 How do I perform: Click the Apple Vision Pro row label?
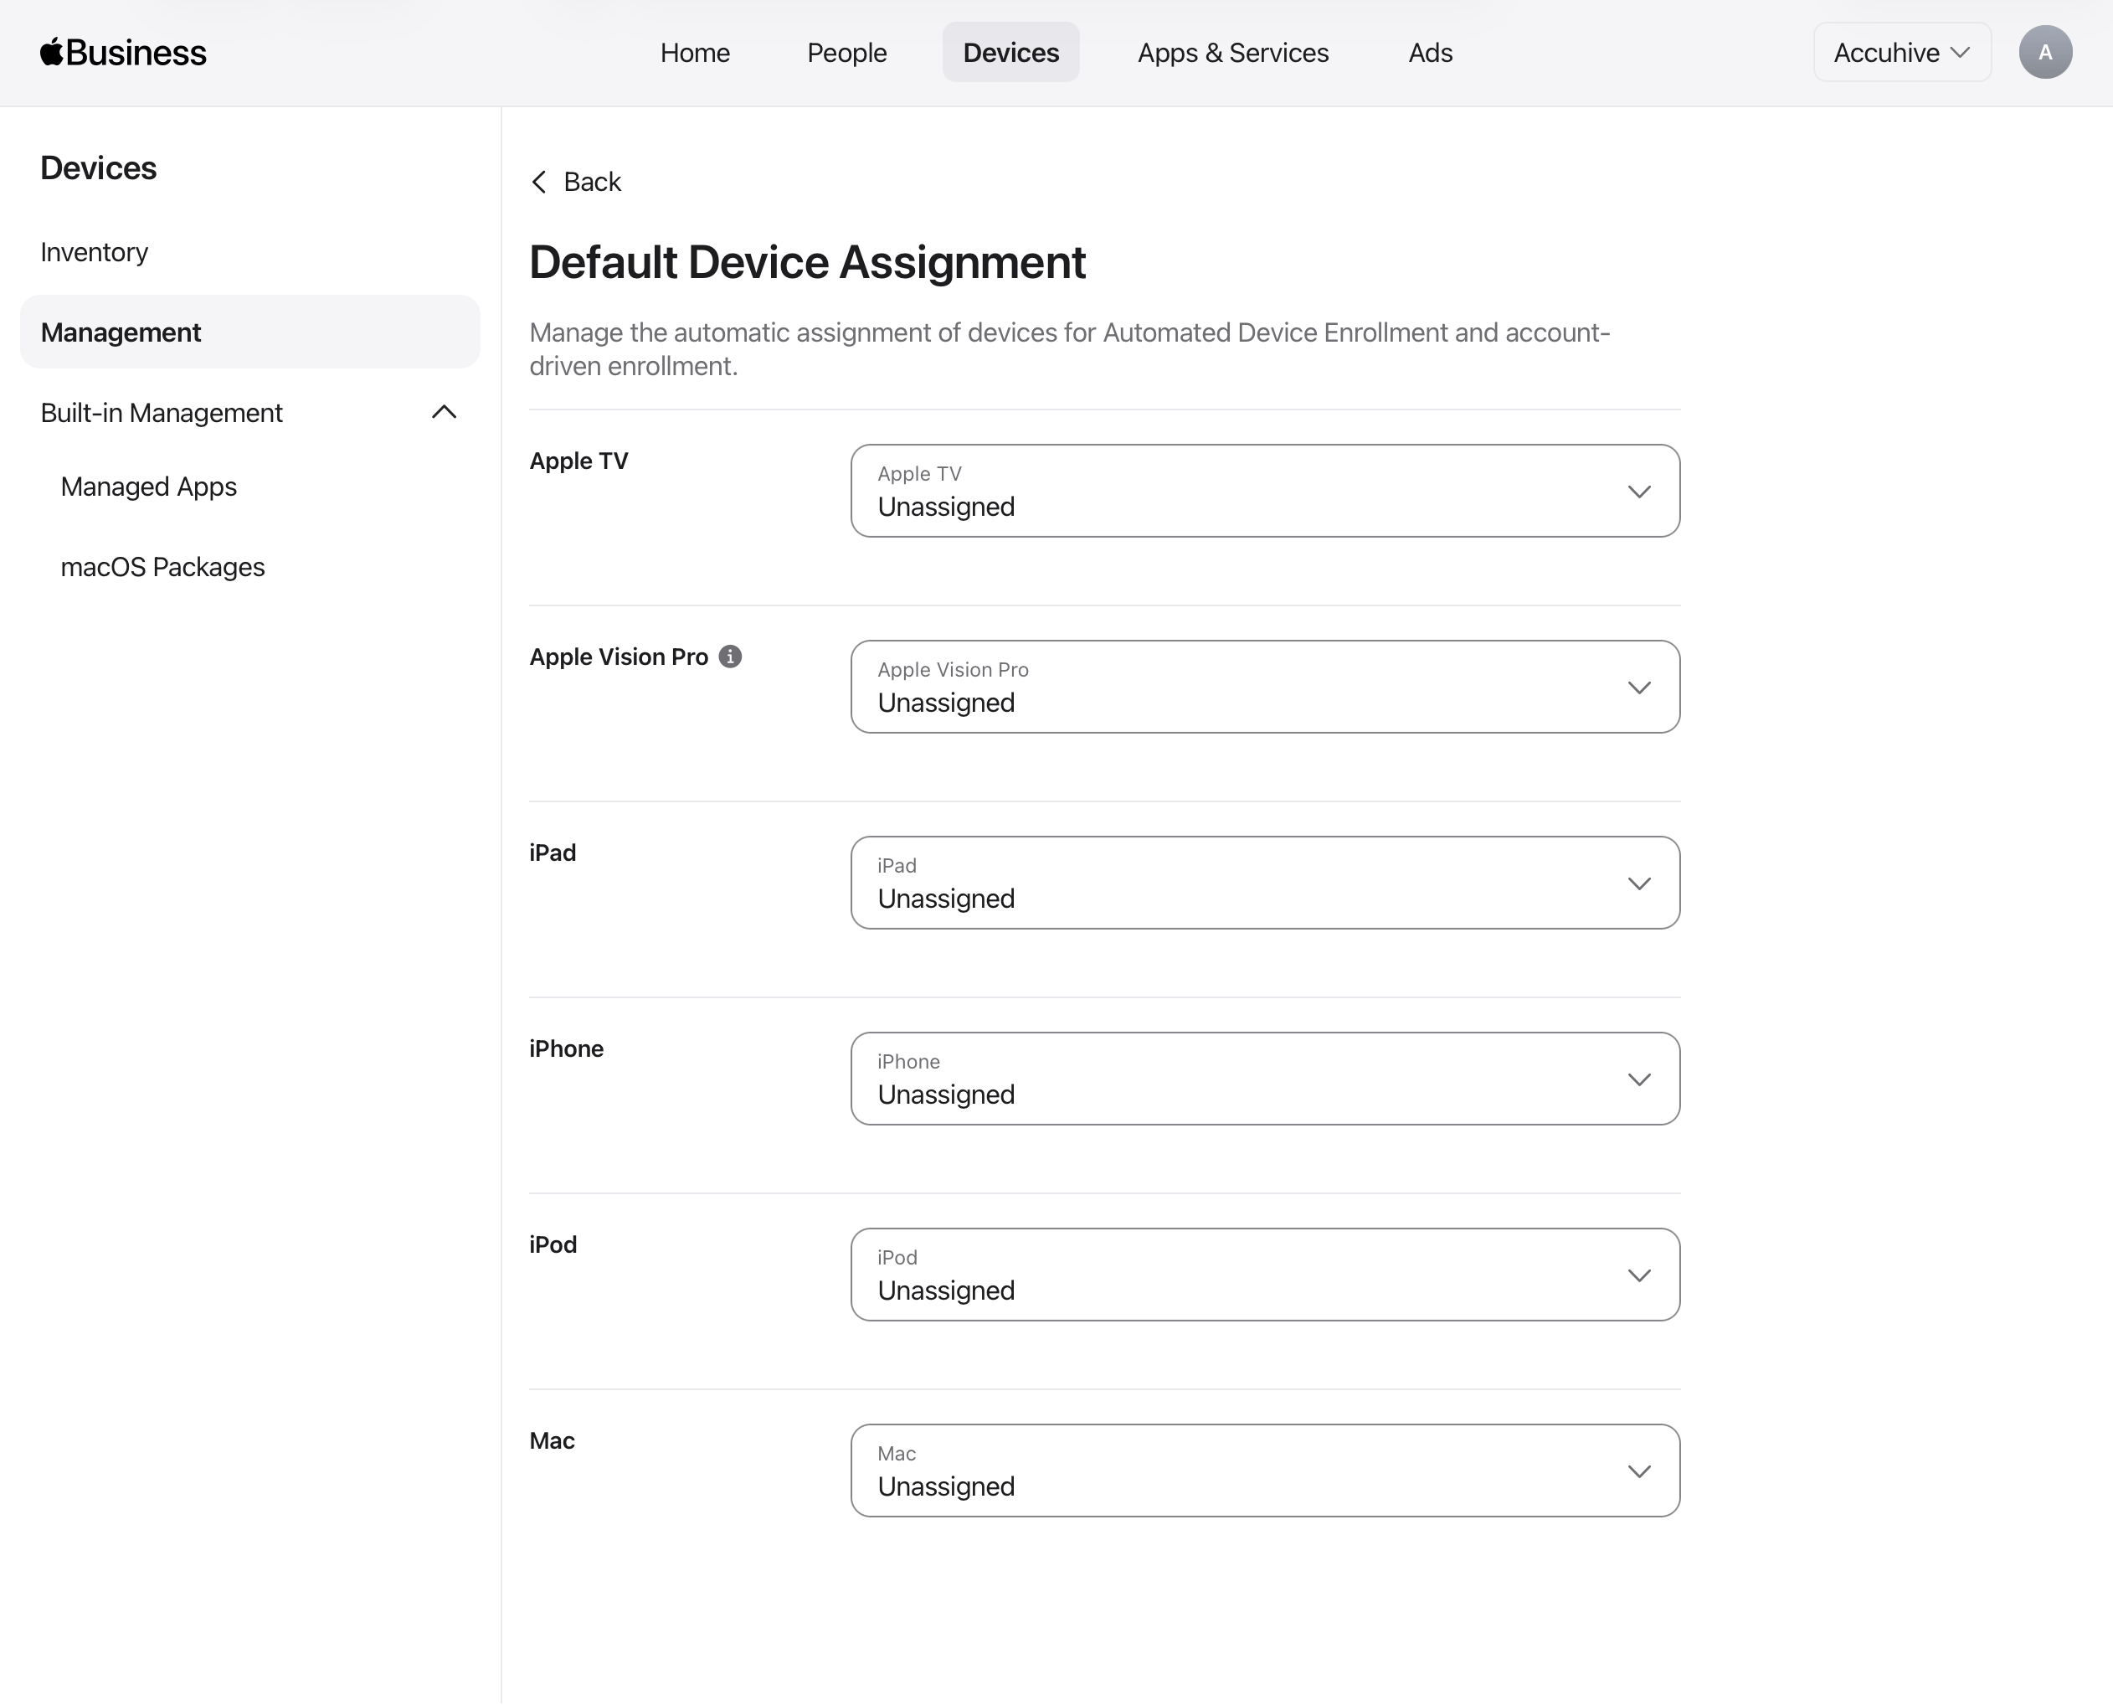619,657
